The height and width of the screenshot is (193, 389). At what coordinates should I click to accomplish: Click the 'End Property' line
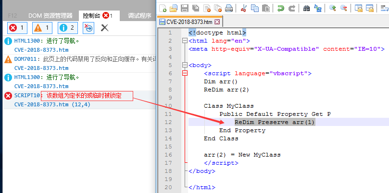click(x=242, y=130)
